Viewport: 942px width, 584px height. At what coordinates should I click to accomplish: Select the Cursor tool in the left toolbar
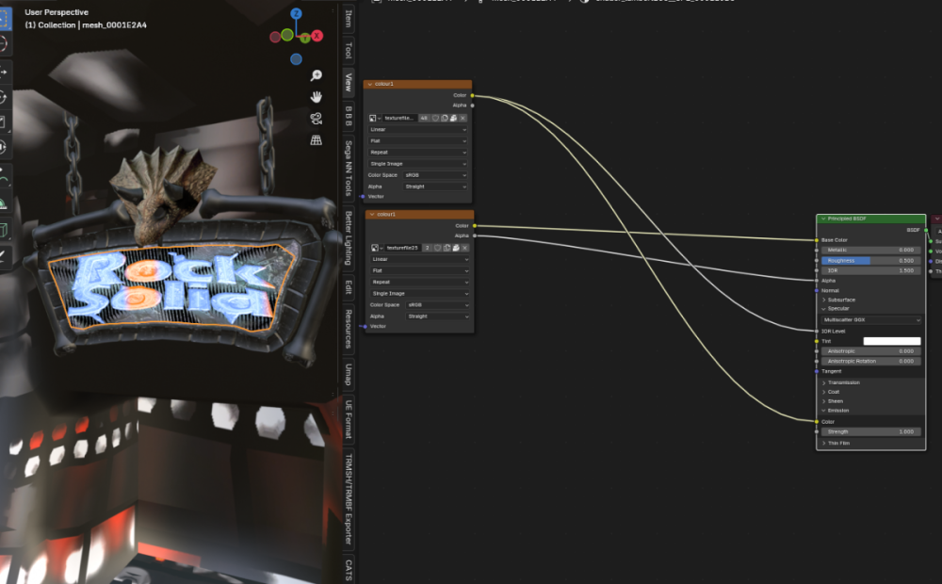pyautogui.click(x=4, y=44)
